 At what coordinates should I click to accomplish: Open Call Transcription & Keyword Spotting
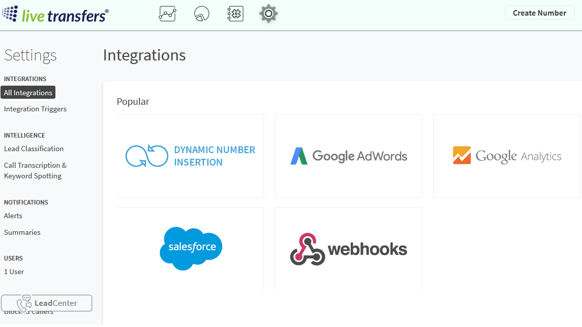pos(35,171)
